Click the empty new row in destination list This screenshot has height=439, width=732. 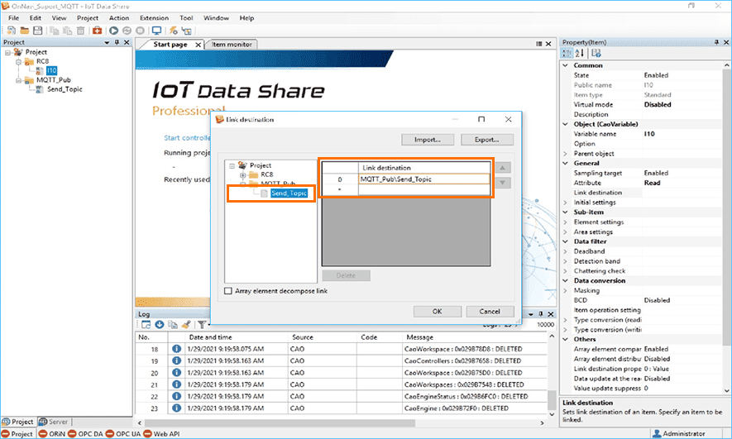click(x=423, y=190)
